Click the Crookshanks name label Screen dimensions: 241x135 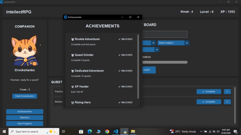coord(25,70)
